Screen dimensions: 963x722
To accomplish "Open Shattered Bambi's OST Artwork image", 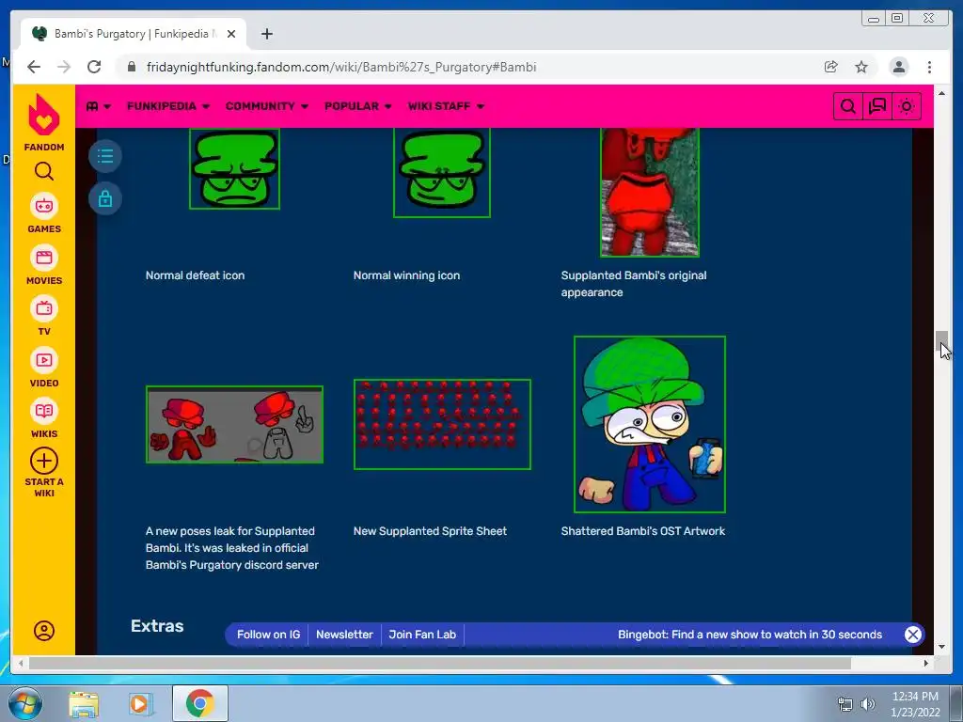I will (x=650, y=424).
